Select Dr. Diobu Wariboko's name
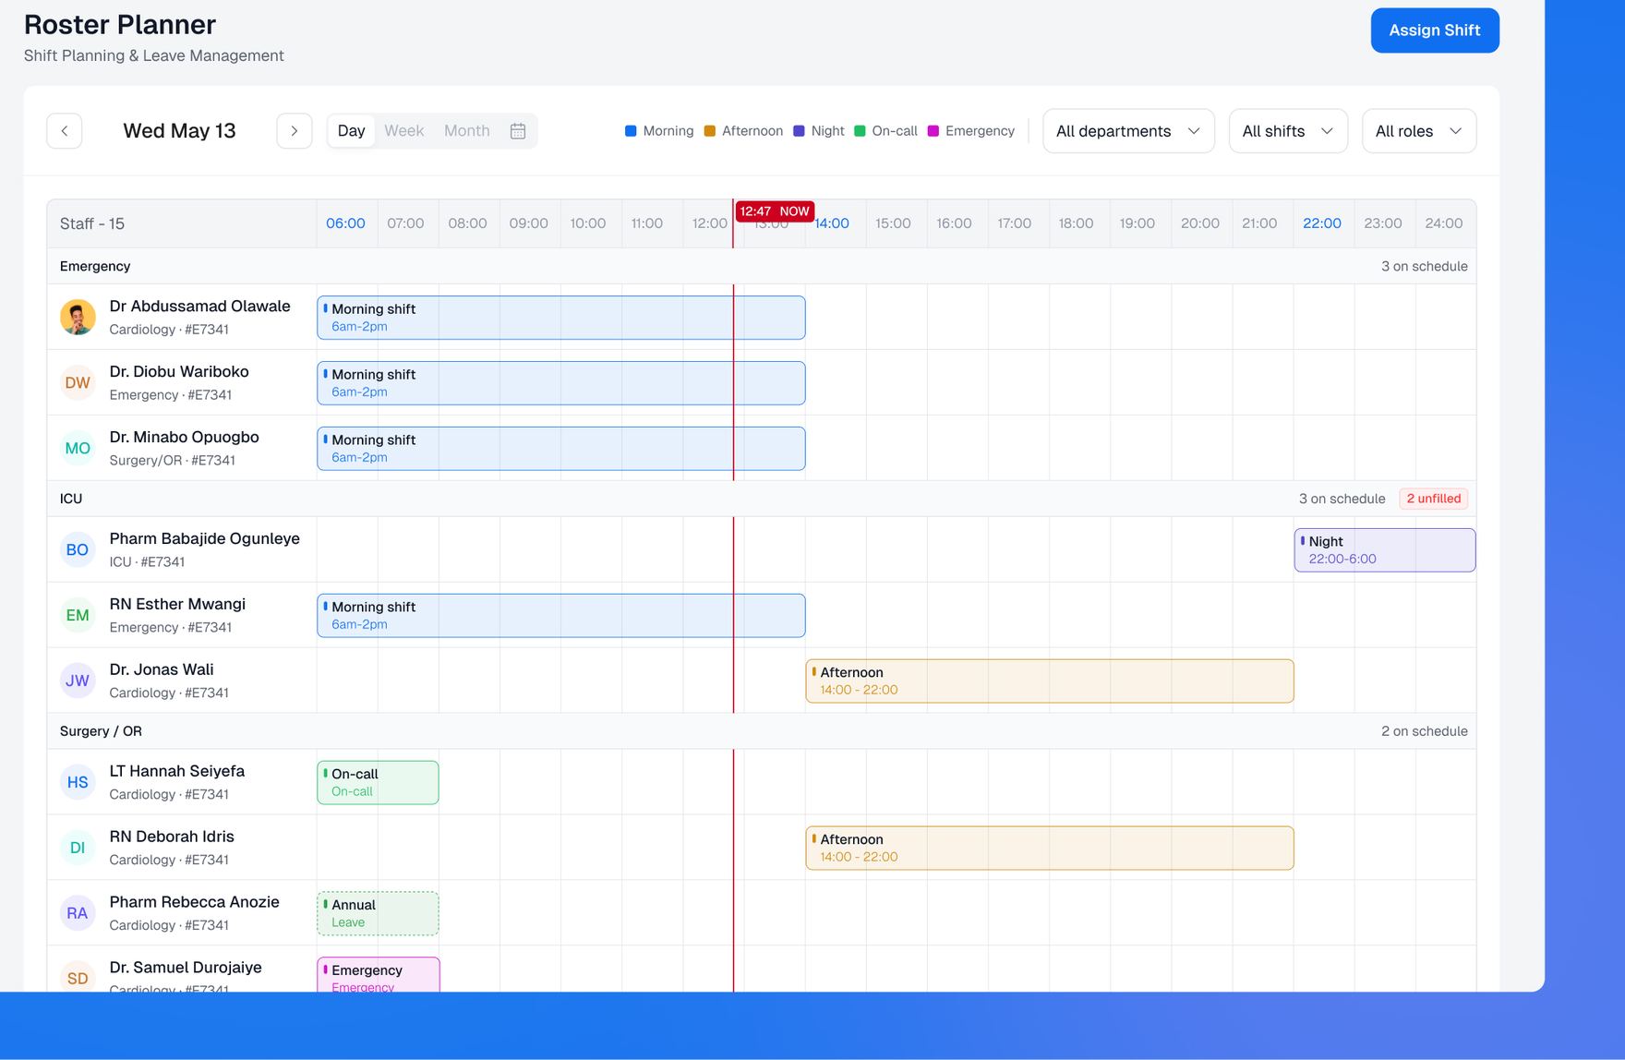 click(179, 372)
